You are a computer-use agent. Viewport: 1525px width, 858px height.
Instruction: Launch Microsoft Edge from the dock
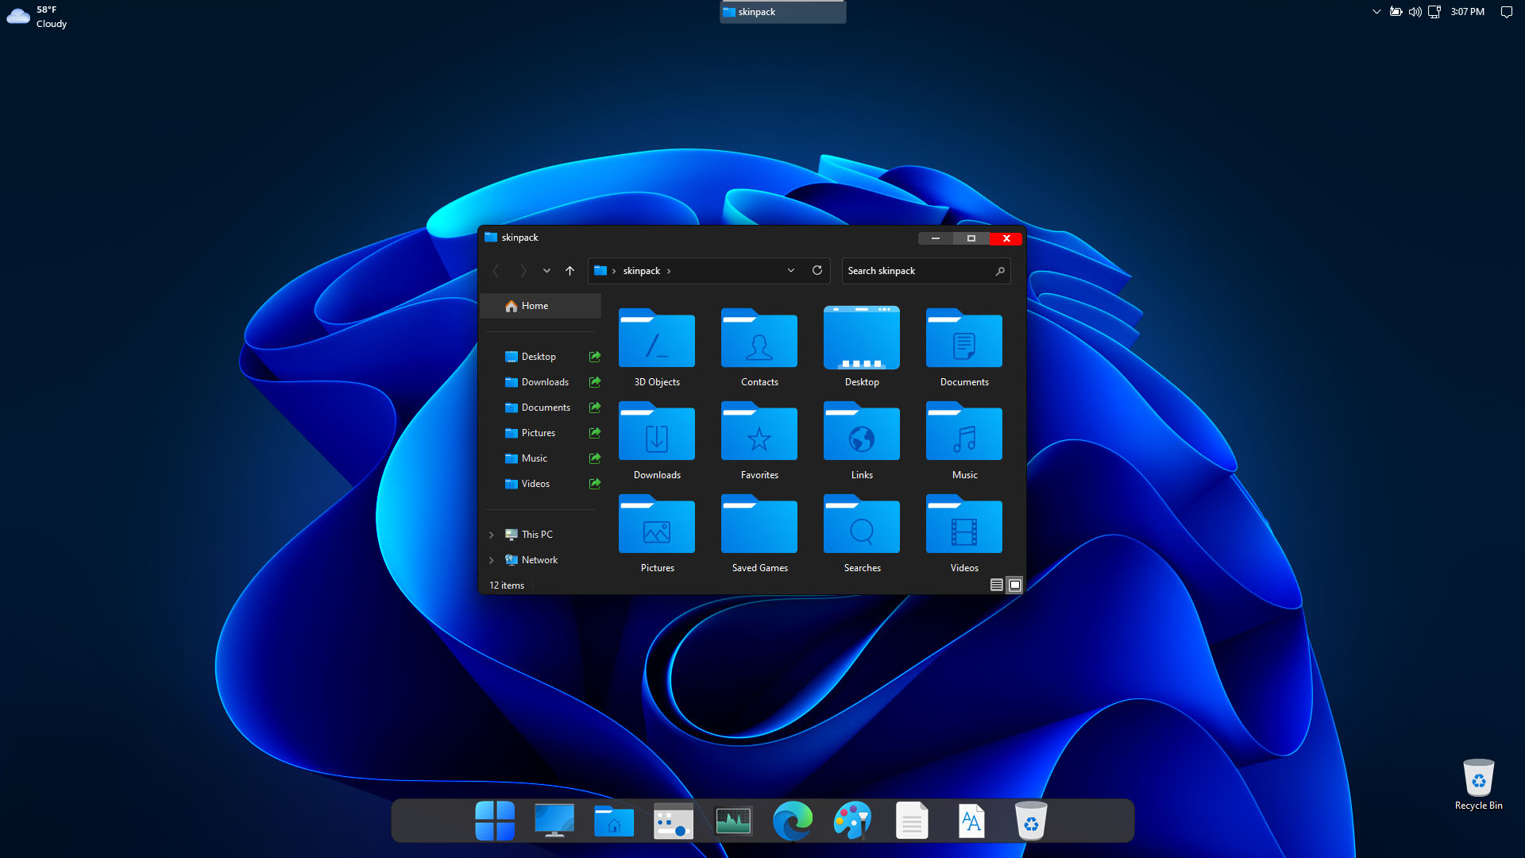coord(793,821)
